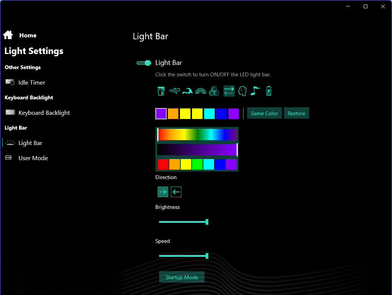The image size is (392, 295).
Task: Pick the rainbow effect icon
Action: [200, 91]
